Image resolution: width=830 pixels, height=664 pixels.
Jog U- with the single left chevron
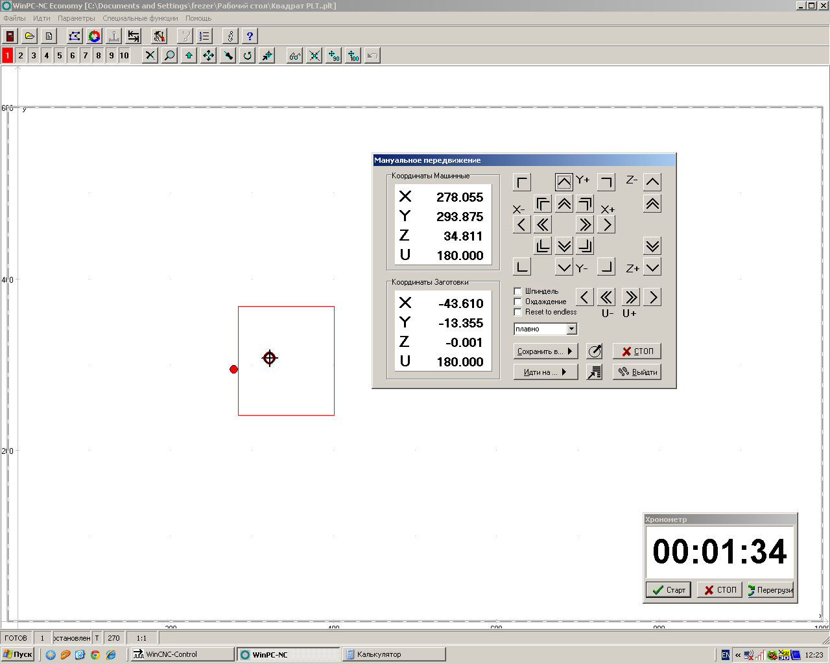(x=584, y=298)
